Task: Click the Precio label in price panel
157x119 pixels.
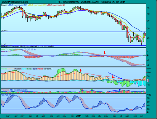Action: 4,5
